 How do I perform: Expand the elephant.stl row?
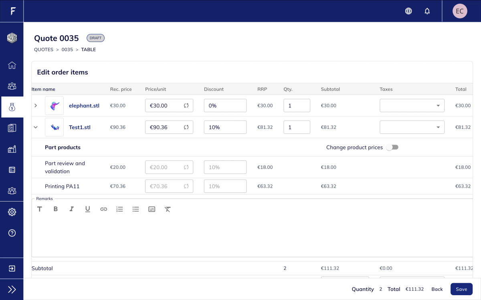(36, 106)
